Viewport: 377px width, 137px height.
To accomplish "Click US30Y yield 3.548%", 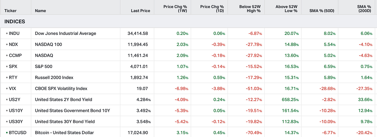I will tap(143, 121).
